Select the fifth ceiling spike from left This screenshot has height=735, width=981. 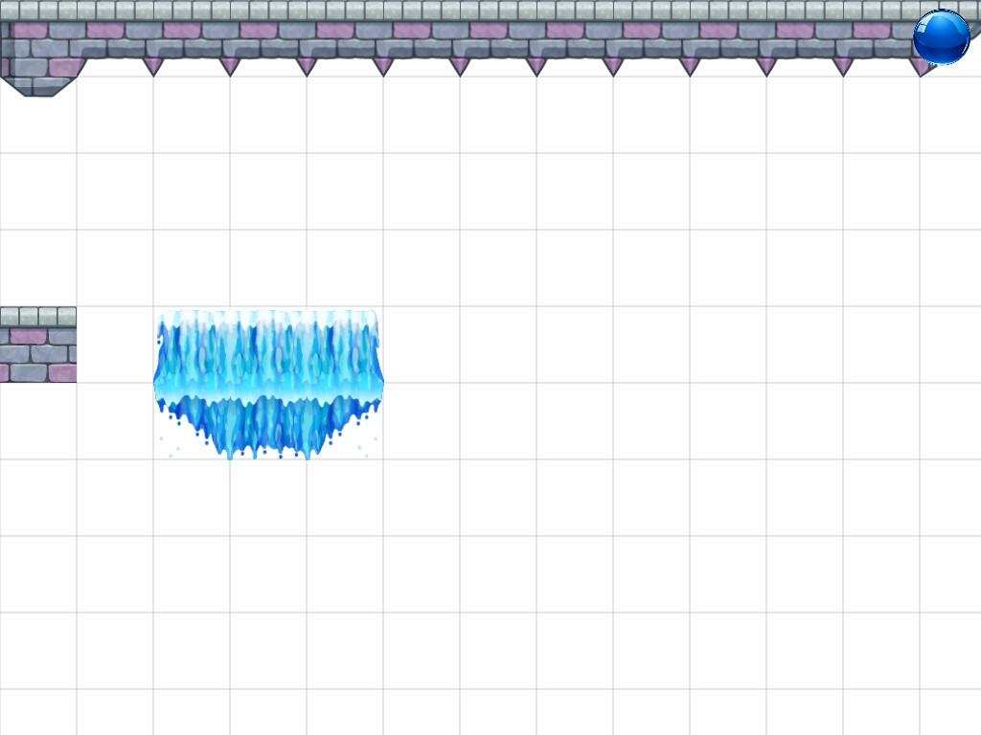coord(460,66)
